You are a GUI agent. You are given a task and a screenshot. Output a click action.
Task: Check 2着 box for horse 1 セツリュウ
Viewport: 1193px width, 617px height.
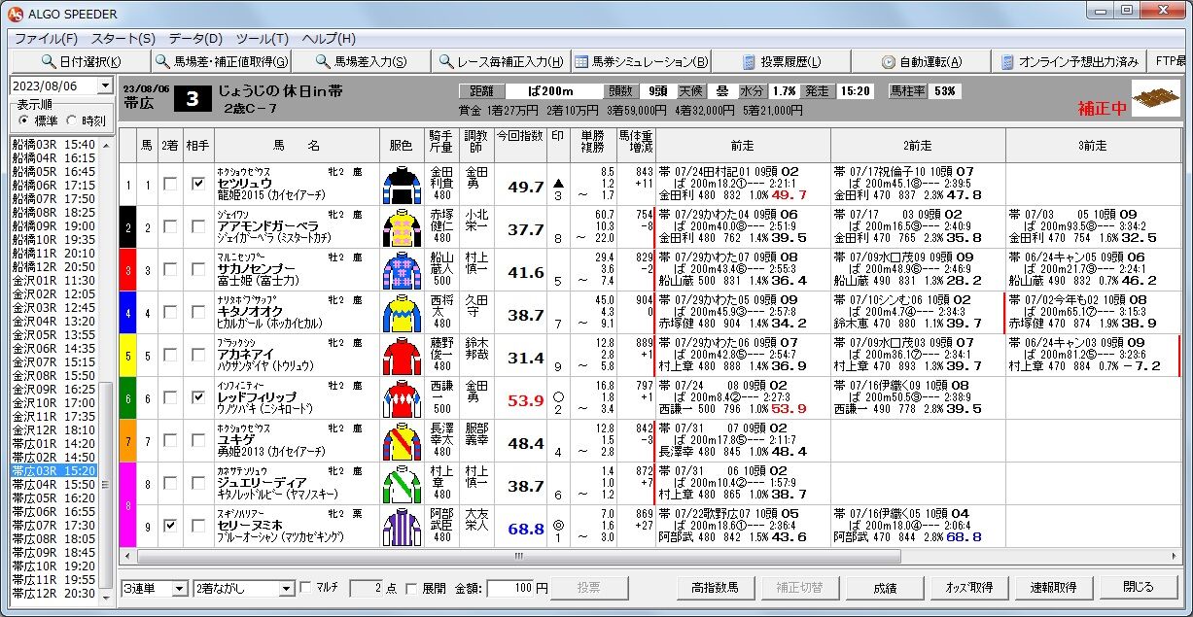pos(170,185)
